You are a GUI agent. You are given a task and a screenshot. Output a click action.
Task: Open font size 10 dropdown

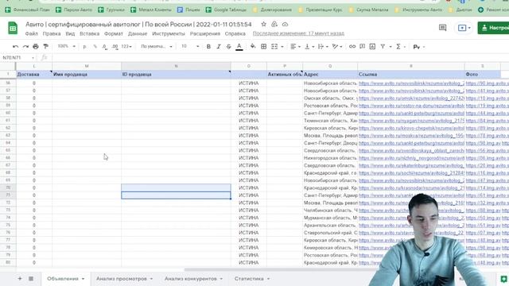pos(190,46)
